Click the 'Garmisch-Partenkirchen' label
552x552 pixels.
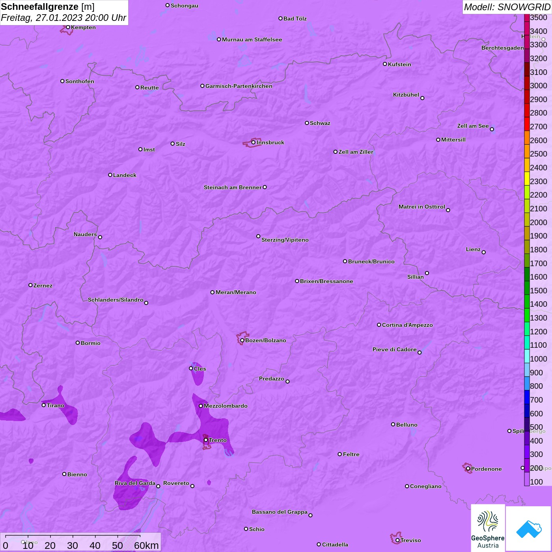[239, 86]
